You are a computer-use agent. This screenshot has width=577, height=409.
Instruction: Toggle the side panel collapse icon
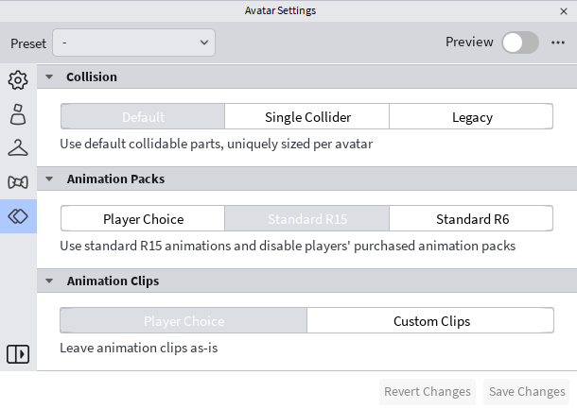(18, 354)
